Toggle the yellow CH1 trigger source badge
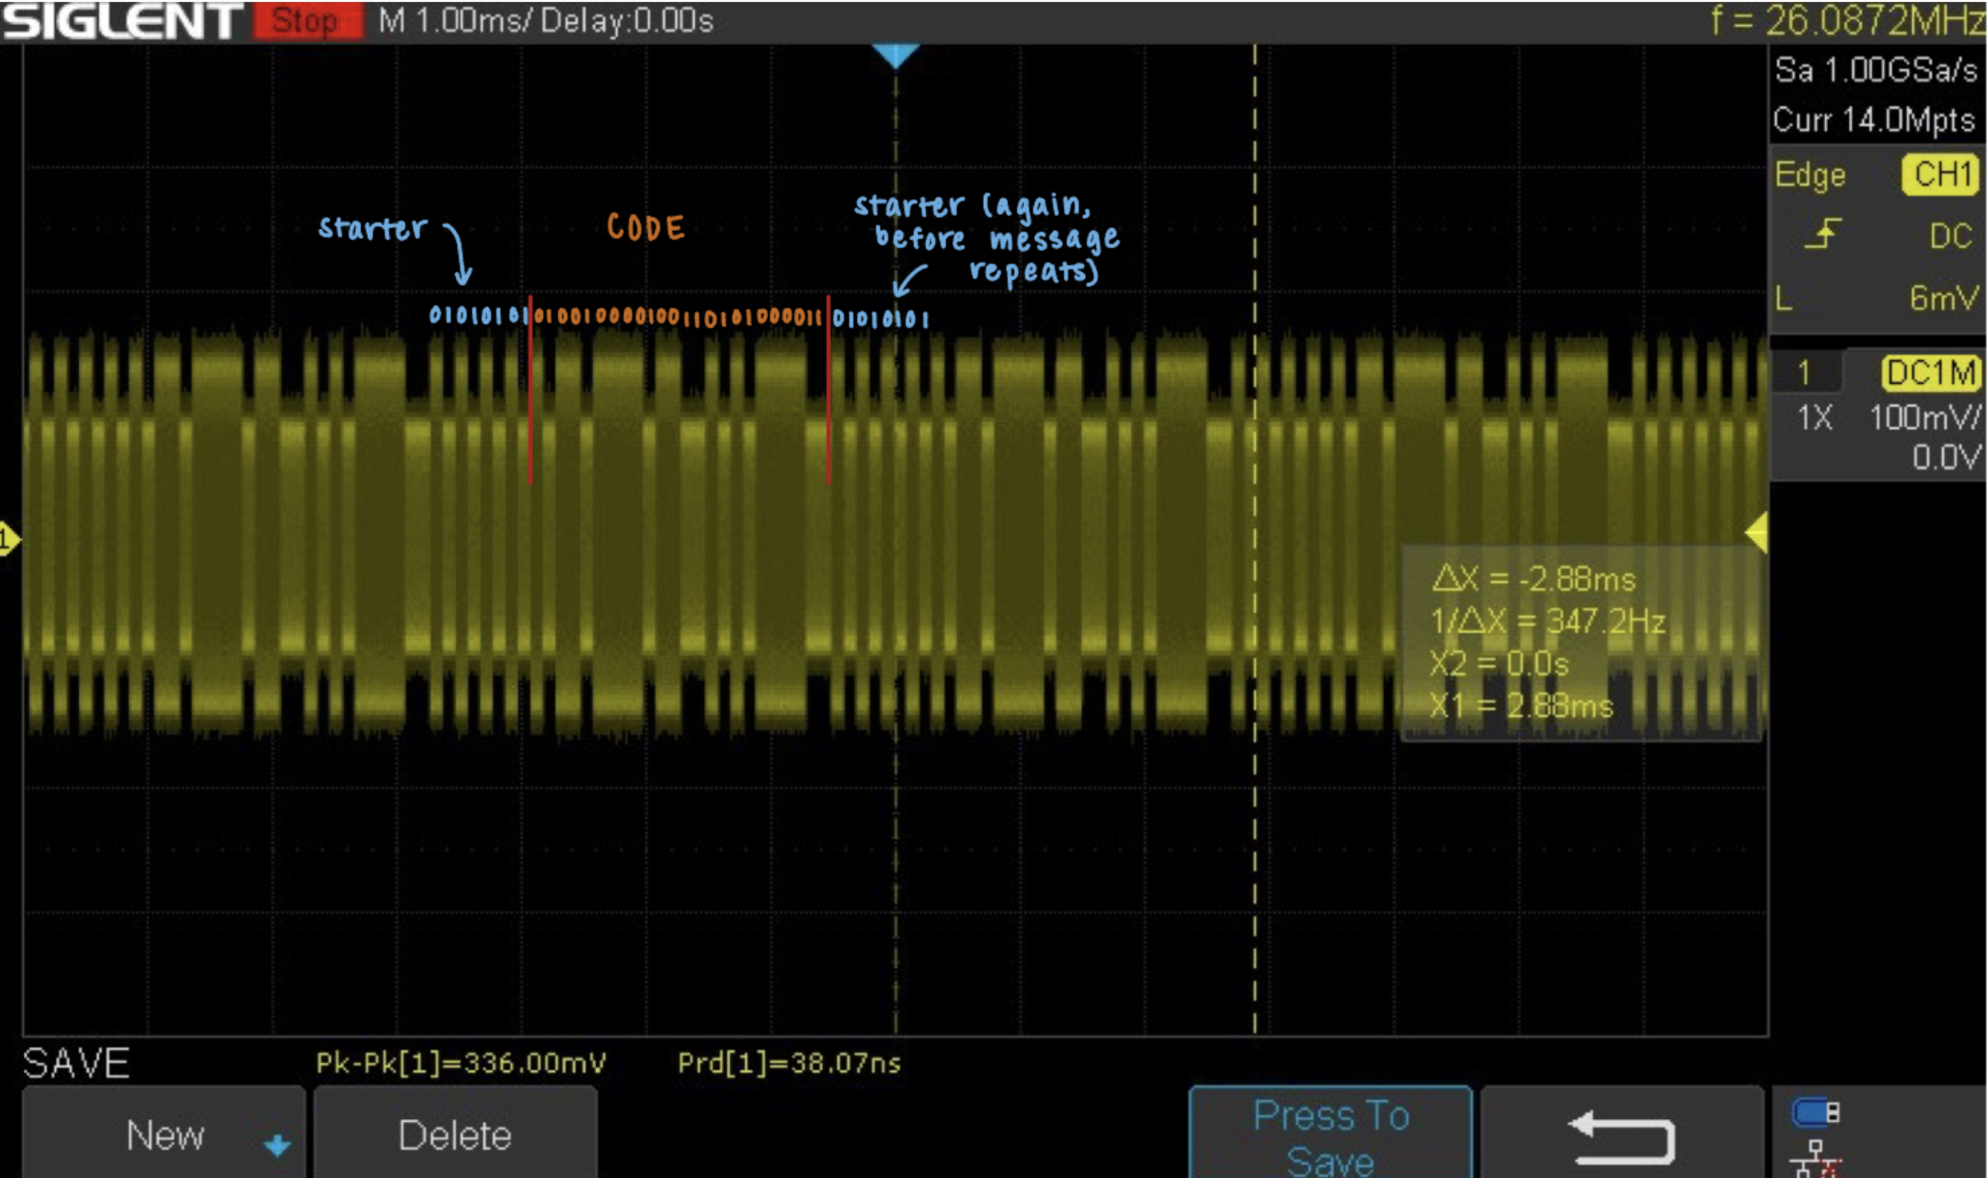 [x=1941, y=175]
